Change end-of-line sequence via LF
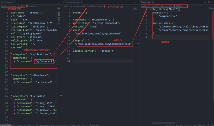214x126 pixels. point(191,125)
